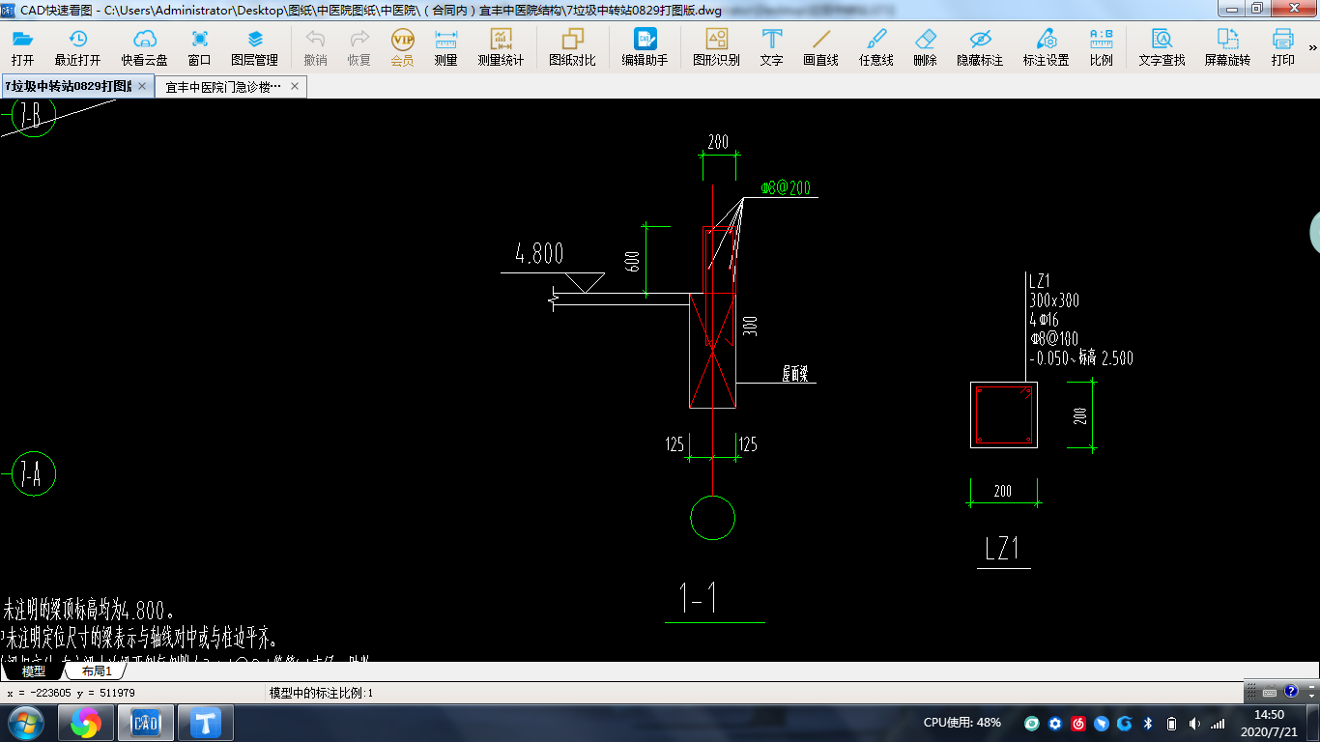Undo the last action with 撤销

(315, 47)
